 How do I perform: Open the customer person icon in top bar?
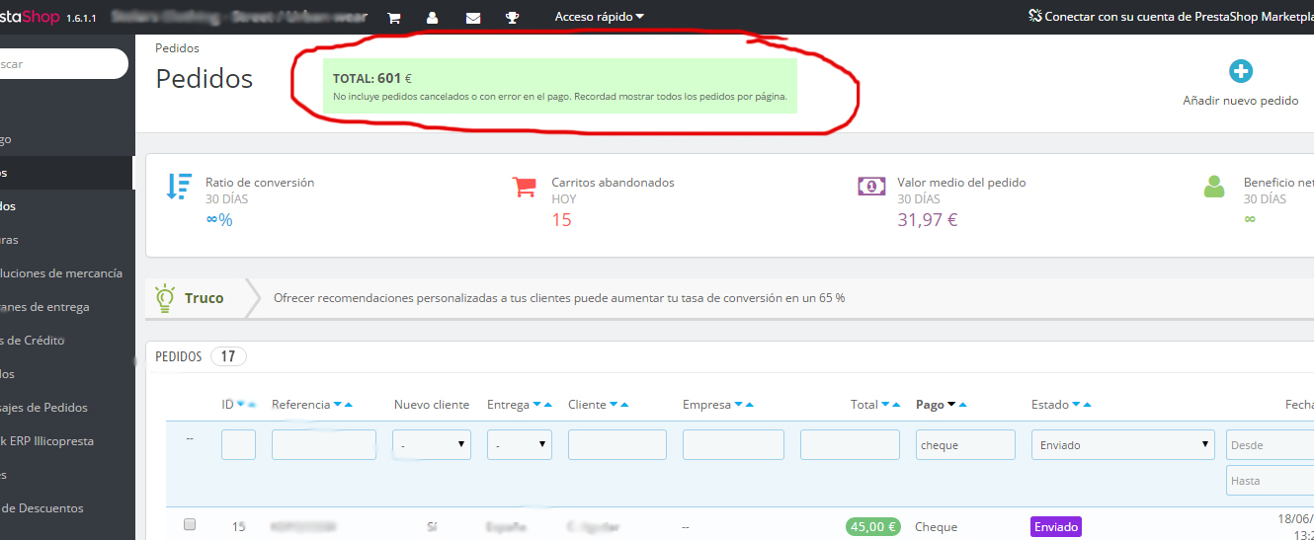tap(433, 18)
